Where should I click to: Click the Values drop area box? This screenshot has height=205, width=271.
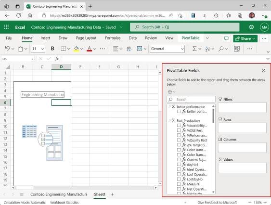(242, 168)
